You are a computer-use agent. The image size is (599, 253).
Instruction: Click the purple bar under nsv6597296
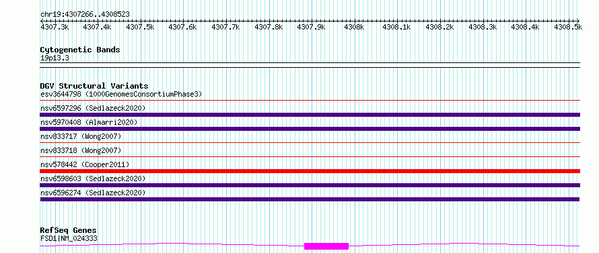click(310, 115)
